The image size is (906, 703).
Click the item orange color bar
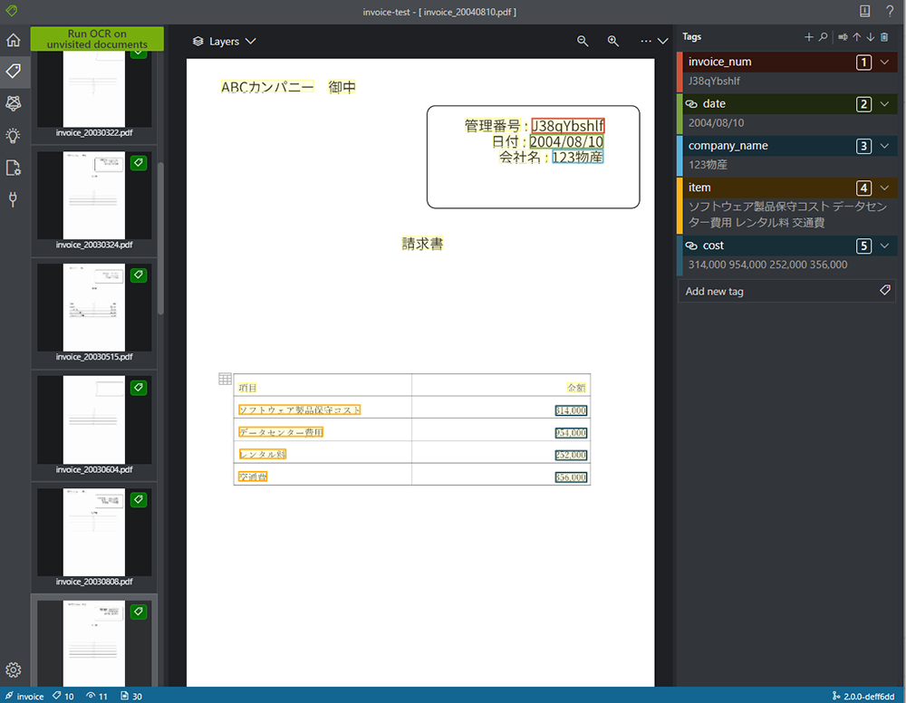tap(680, 205)
